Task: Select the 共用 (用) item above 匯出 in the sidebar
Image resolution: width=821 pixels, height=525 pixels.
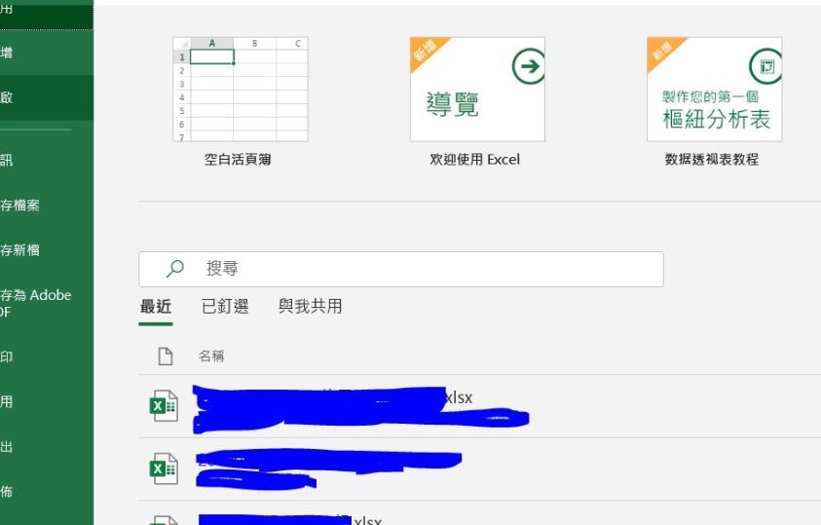Action: (x=46, y=402)
